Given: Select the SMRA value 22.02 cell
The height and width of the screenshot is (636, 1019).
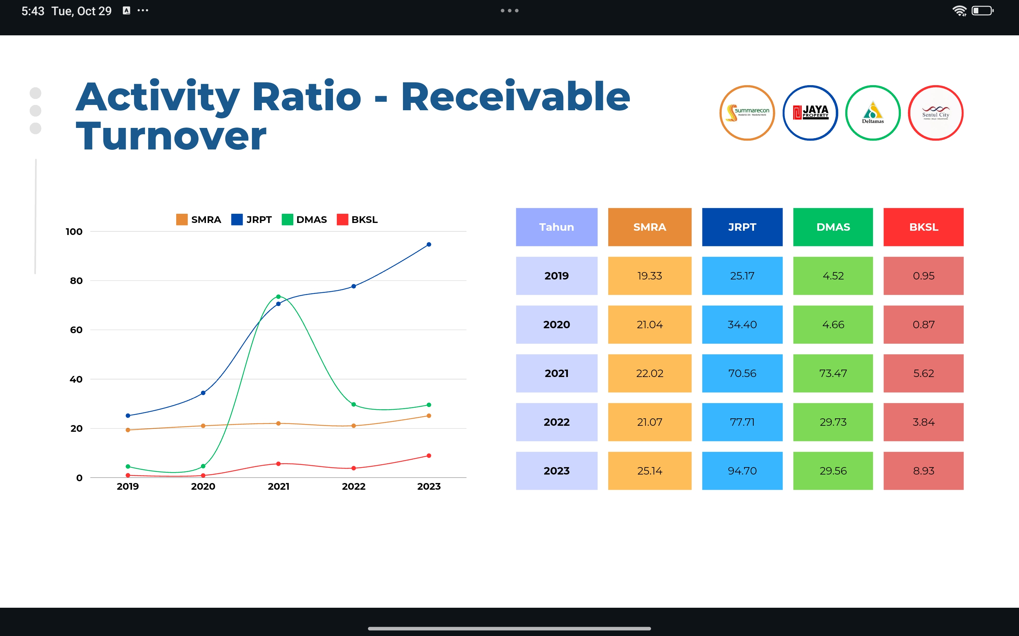Looking at the screenshot, I should [650, 373].
